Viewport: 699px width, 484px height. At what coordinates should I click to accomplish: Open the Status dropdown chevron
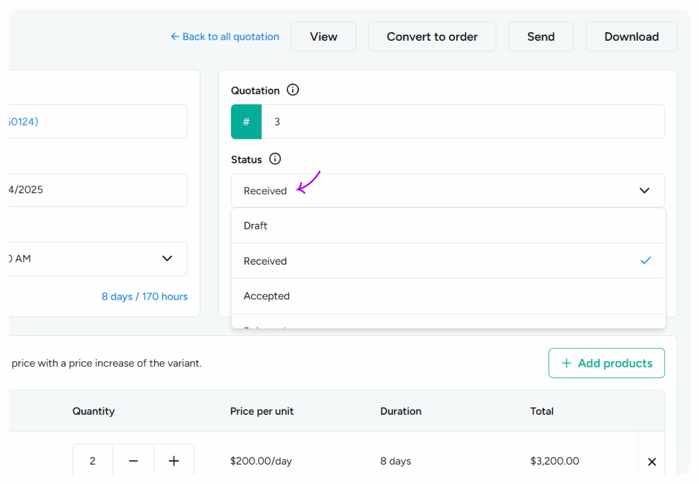coord(644,190)
